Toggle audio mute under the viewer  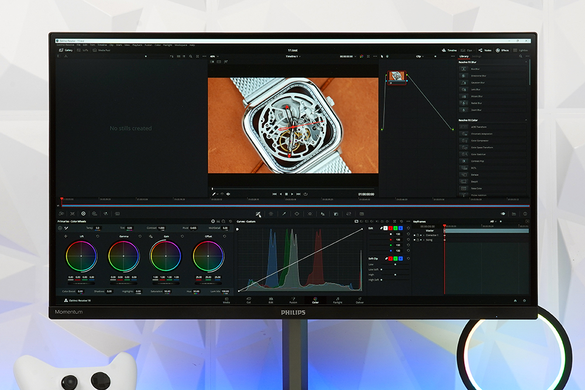tap(228, 194)
